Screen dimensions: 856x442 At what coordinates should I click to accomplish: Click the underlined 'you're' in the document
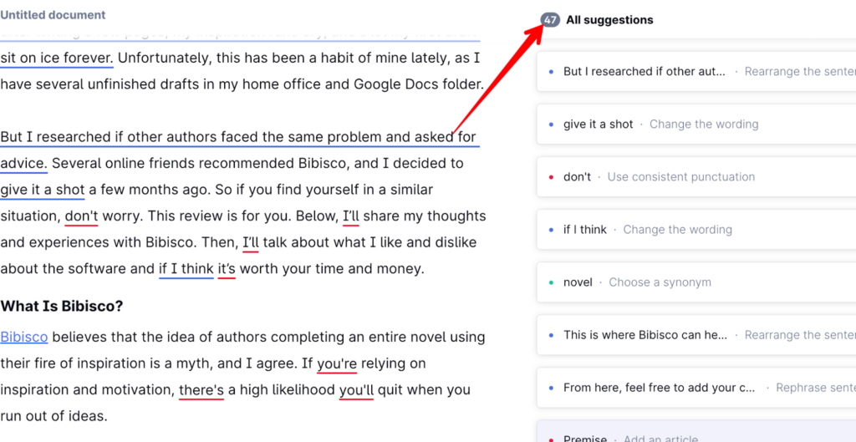click(337, 364)
